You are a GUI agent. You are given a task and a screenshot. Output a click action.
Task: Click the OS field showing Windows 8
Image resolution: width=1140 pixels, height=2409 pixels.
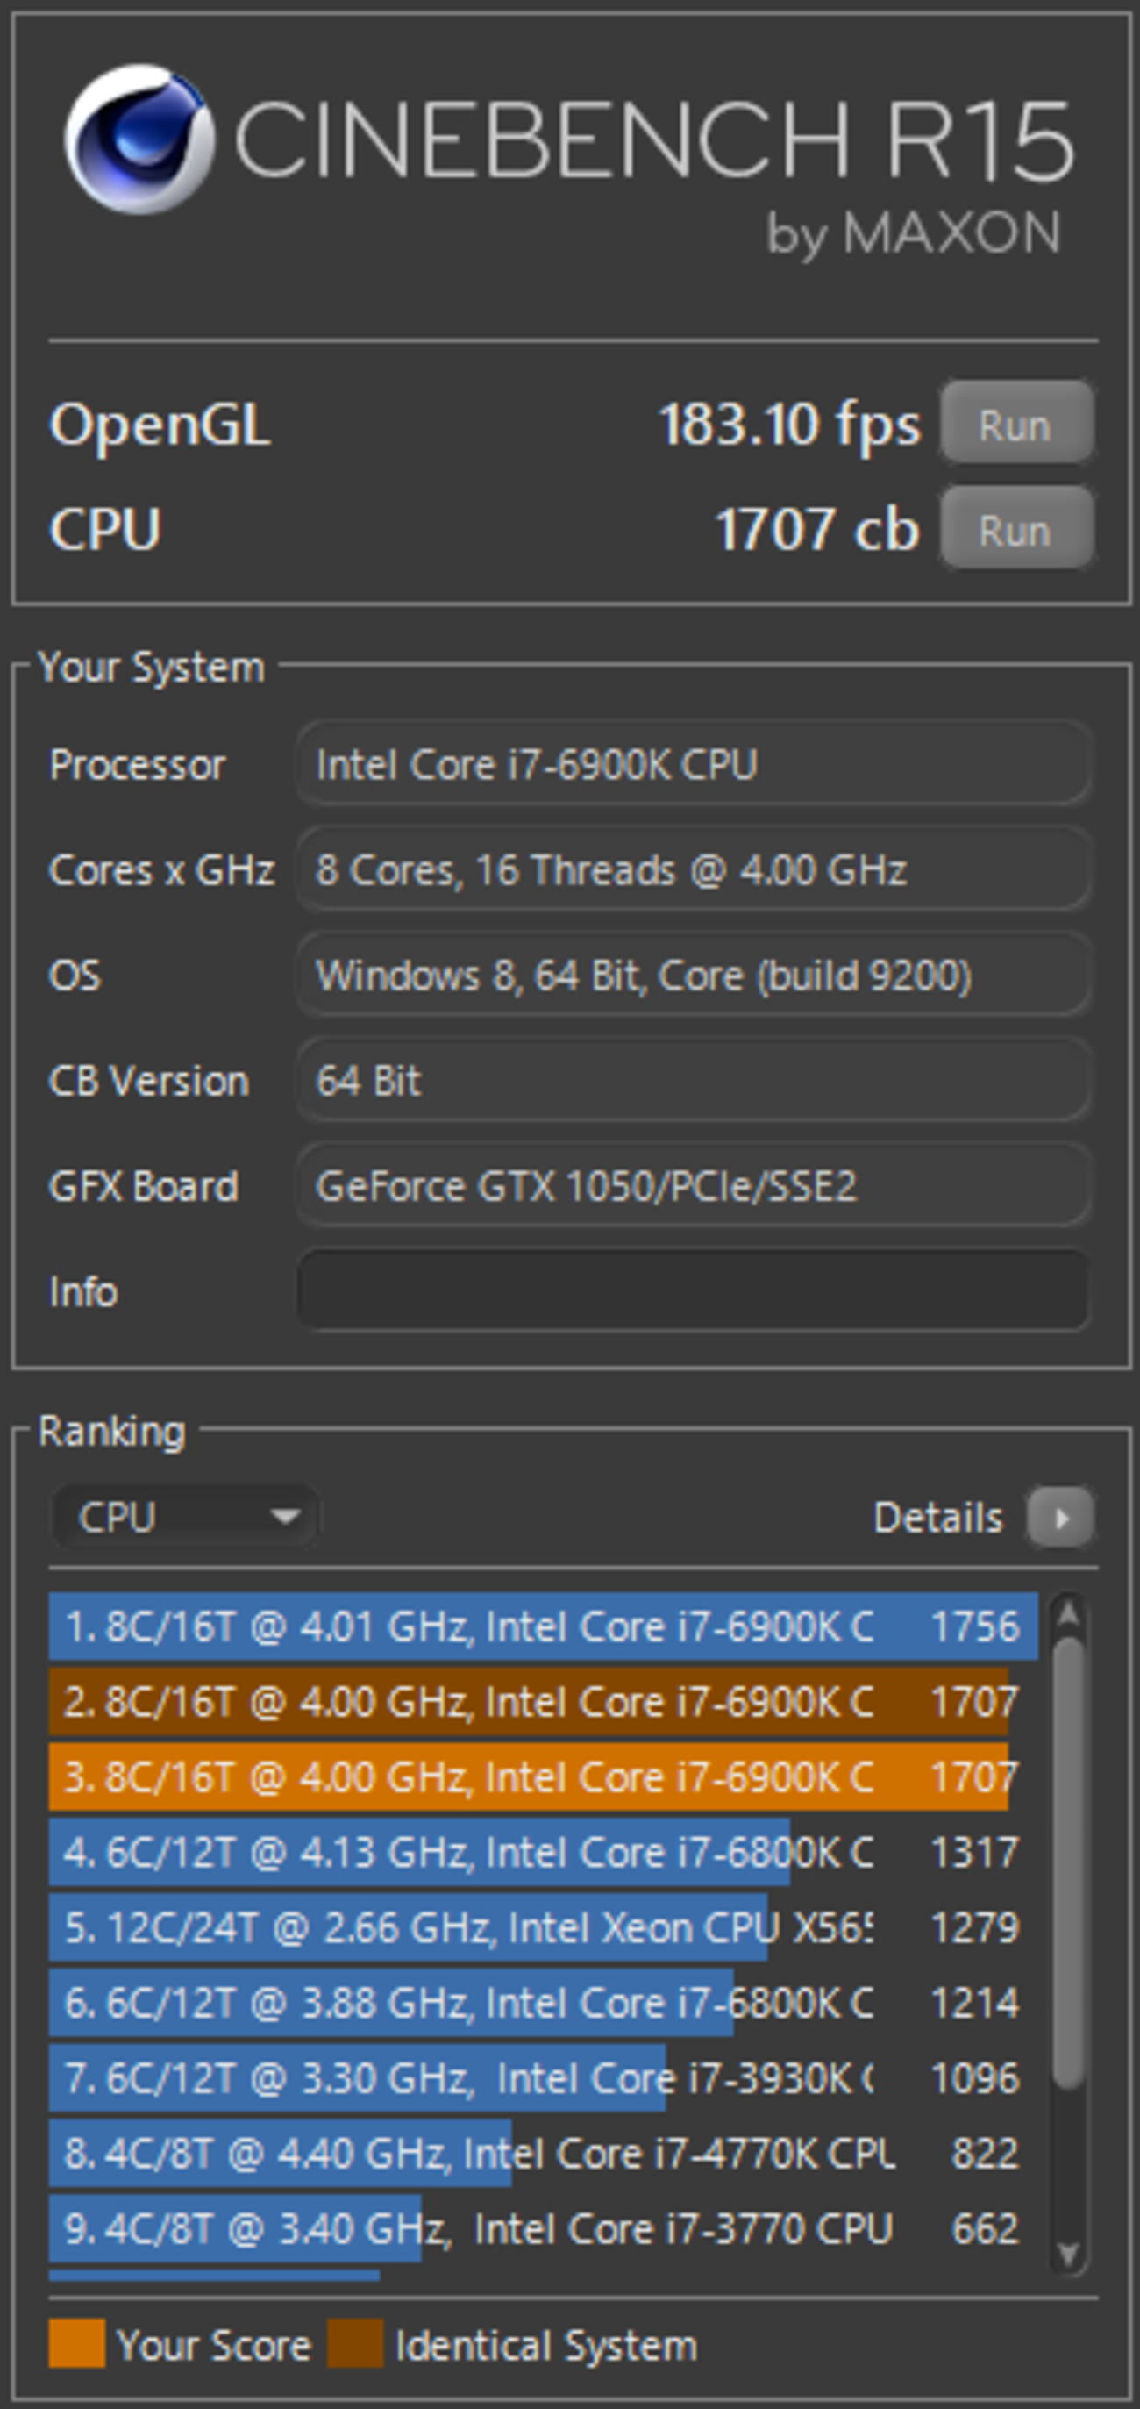pos(694,976)
